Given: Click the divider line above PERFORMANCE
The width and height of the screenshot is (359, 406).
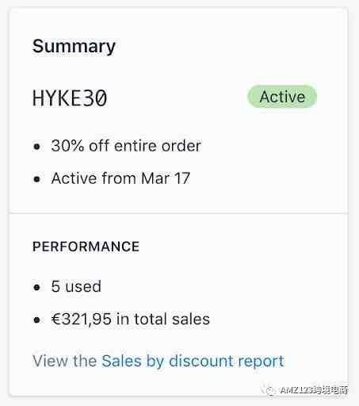Looking at the screenshot, I should click(179, 213).
